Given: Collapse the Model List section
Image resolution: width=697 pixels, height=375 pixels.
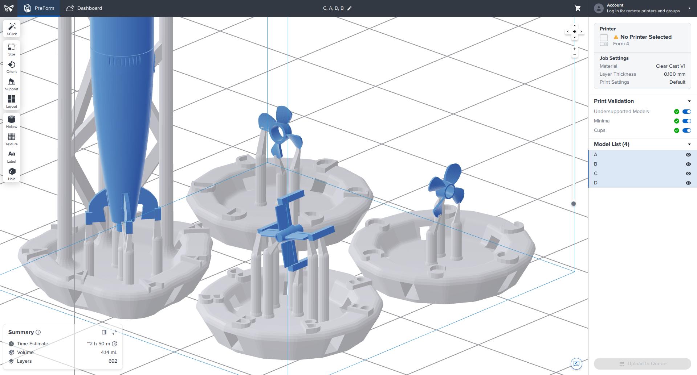Looking at the screenshot, I should point(689,144).
